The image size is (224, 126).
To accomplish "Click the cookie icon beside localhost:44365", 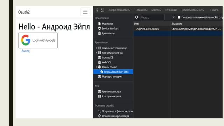I will click(x=102, y=71).
